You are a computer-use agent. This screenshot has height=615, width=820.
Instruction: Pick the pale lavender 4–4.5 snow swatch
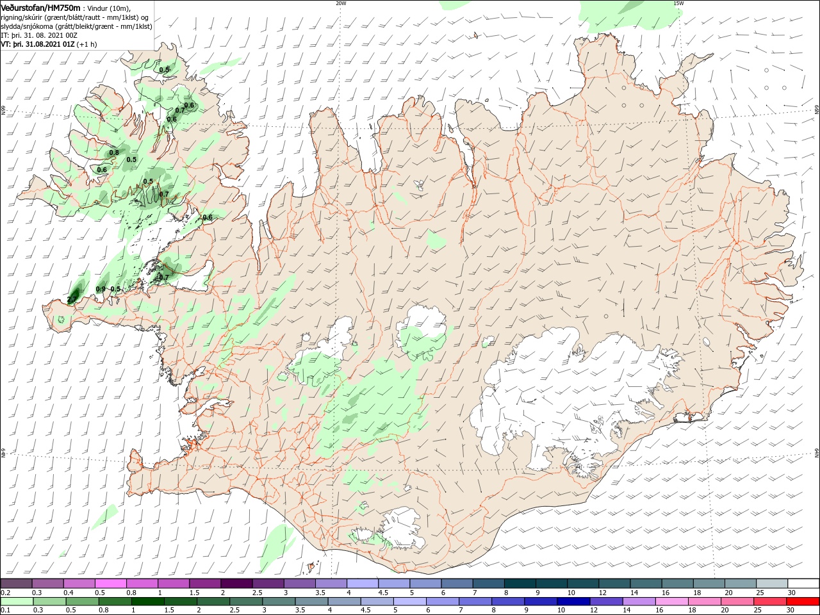pos(362,584)
